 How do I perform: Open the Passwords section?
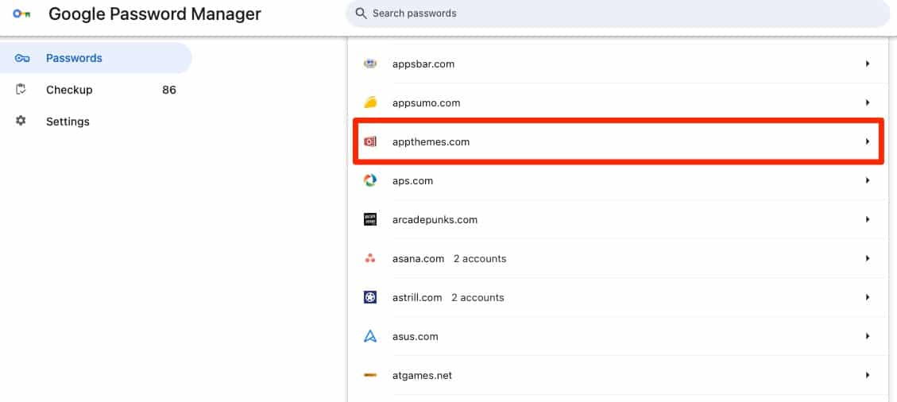[95, 58]
